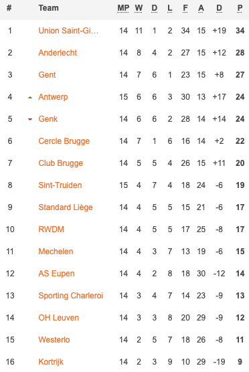249x372 pixels.
Task: Open the Cercle Brugge team link
Action: [x=64, y=141]
